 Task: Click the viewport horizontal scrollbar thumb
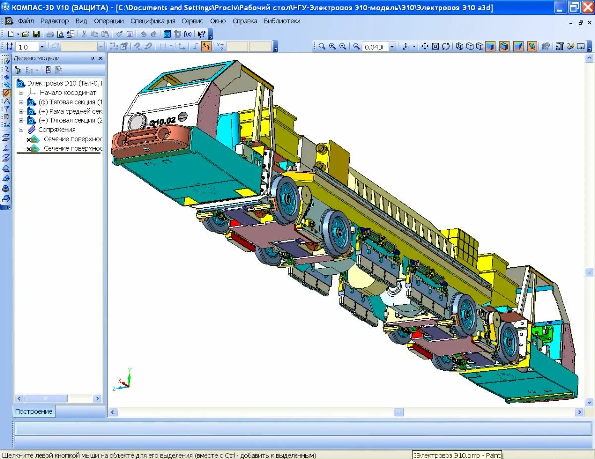click(x=399, y=412)
